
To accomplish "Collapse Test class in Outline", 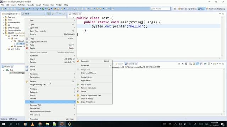I will pos(4,70).
